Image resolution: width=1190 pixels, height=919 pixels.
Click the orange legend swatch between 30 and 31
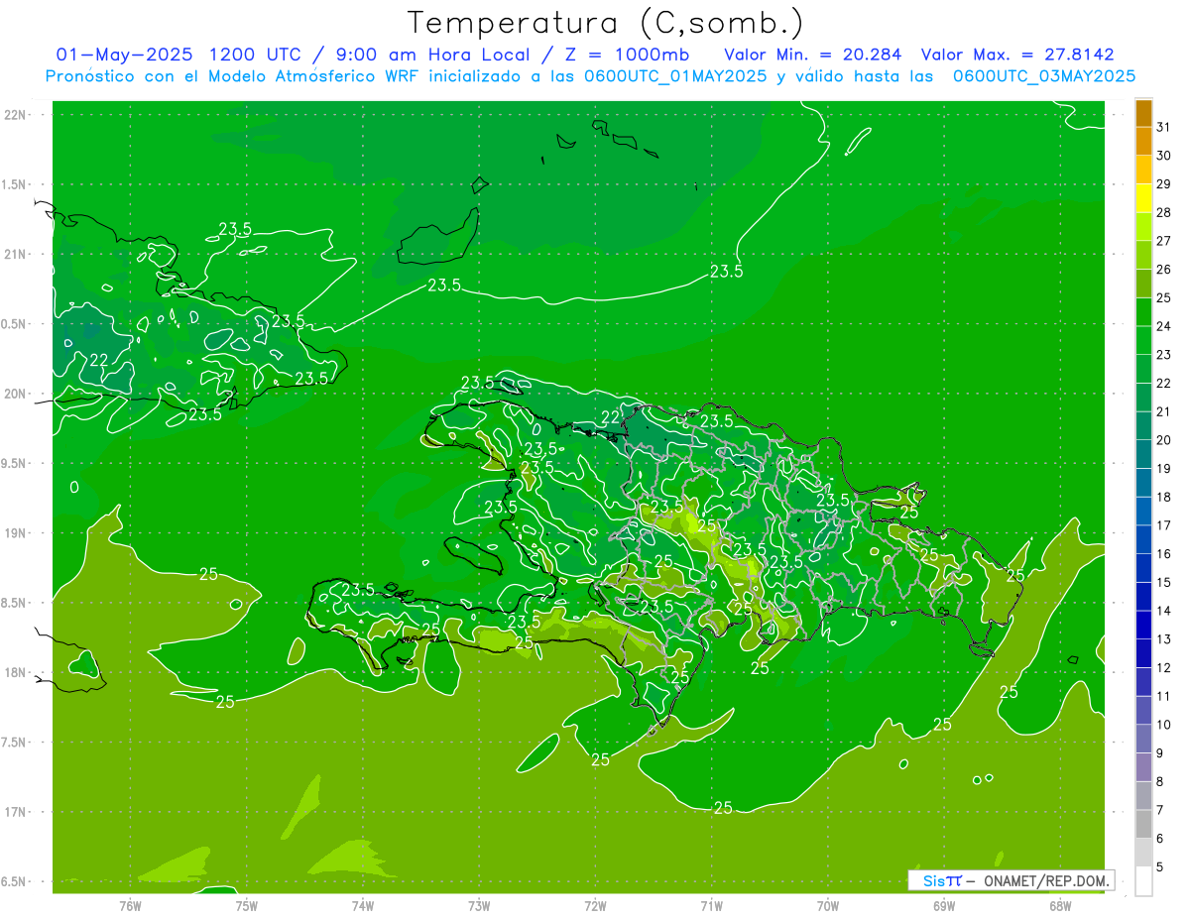coord(1143,142)
